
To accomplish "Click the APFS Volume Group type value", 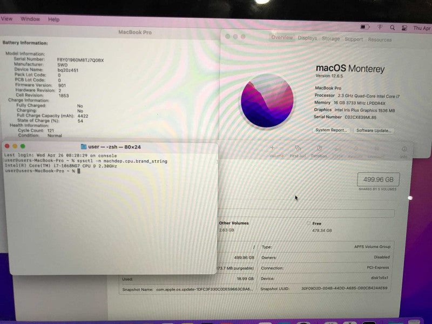I will point(372,247).
